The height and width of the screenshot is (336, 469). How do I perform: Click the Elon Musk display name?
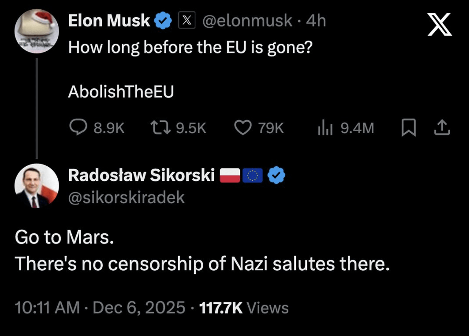click(109, 21)
